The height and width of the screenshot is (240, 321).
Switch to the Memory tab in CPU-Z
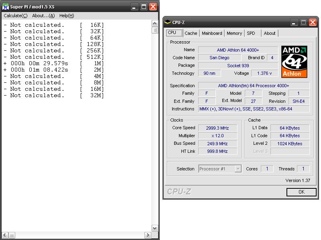234,33
